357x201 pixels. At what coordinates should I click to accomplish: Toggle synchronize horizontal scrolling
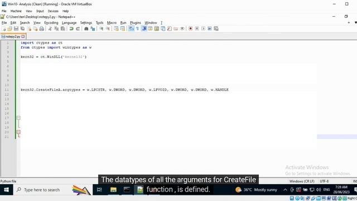123,28
